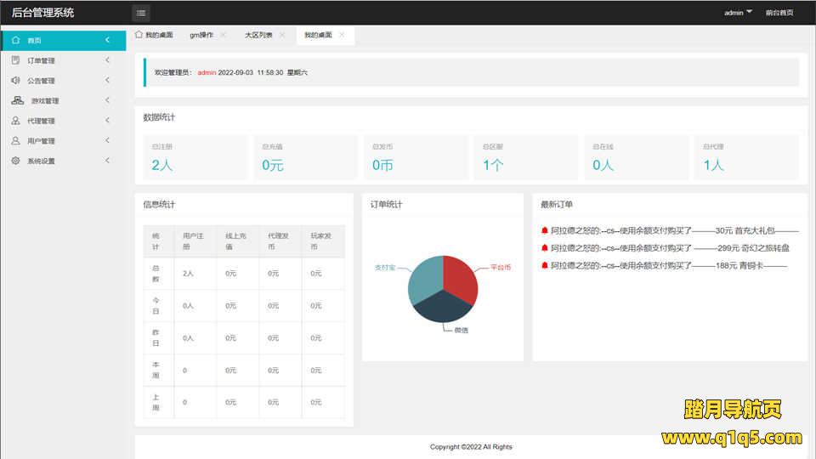Click the announcement speaker icon in sidebar
This screenshot has width=816, height=459.
(x=15, y=81)
